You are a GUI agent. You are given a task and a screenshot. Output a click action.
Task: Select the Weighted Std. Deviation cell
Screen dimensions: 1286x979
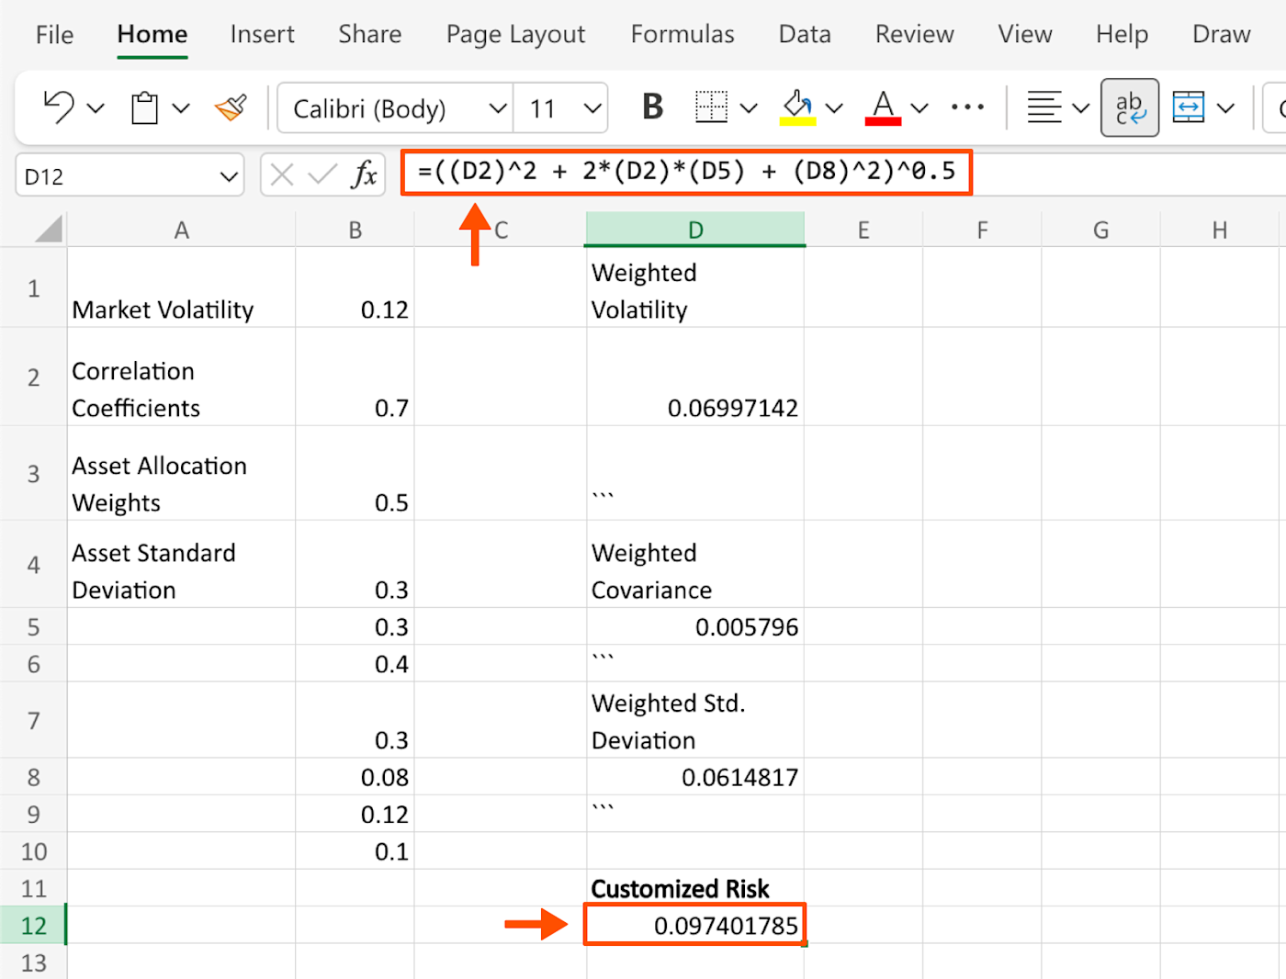click(x=695, y=720)
